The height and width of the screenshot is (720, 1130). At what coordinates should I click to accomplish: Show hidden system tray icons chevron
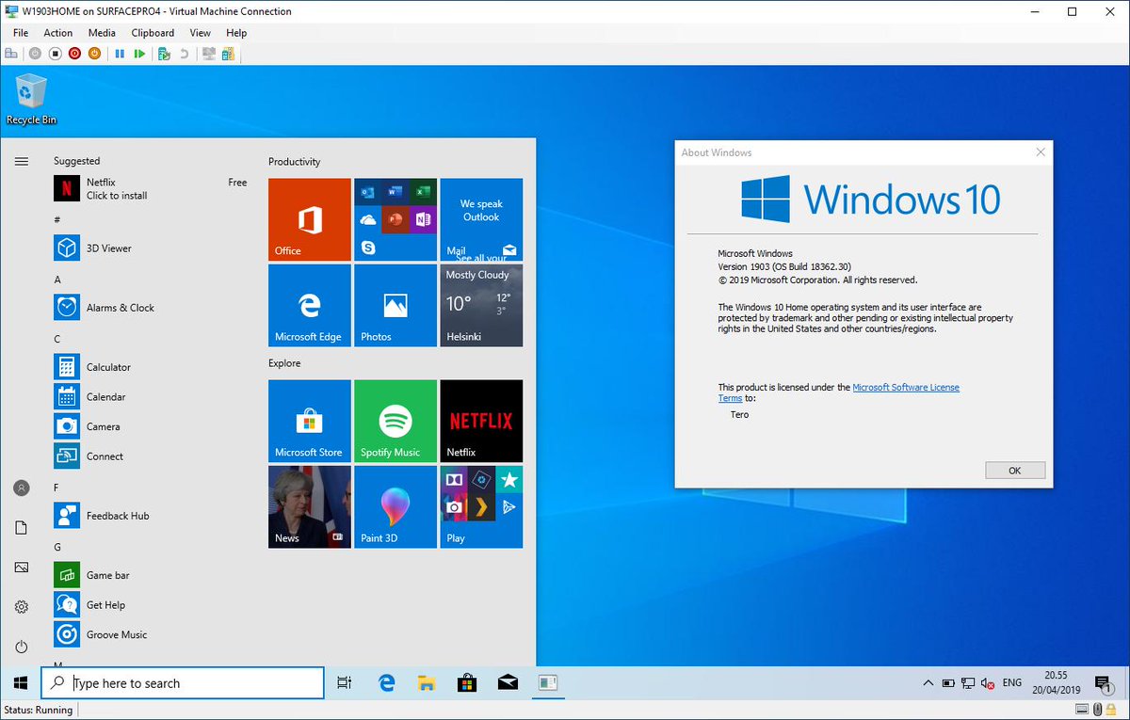click(x=928, y=683)
